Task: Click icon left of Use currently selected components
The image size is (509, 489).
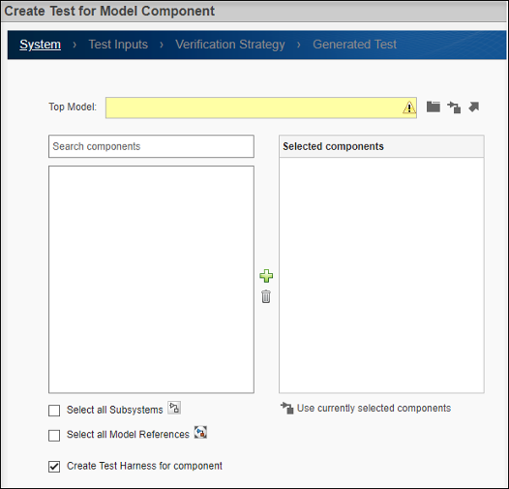Action: point(287,408)
